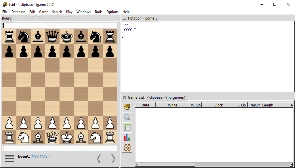Viewport: 295px width, 168px height.
Task: Open the Help menu
Action: coord(126,12)
